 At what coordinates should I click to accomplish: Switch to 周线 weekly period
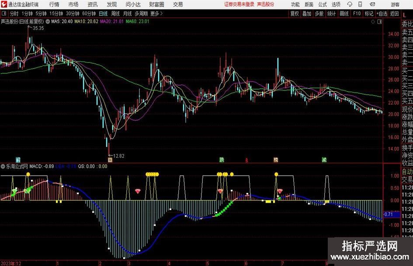coord(115,14)
